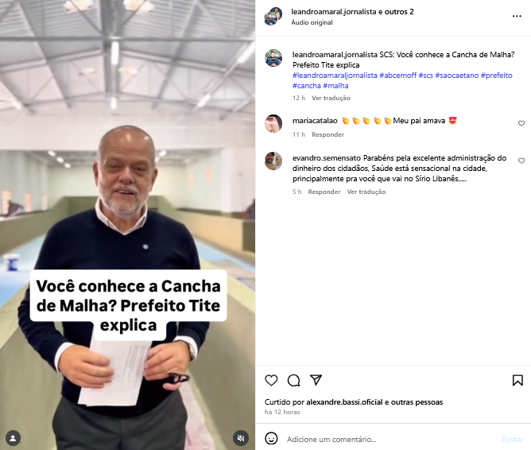This screenshot has width=531, height=450.
Task: View the 'Áudio original' page
Action: [312, 22]
